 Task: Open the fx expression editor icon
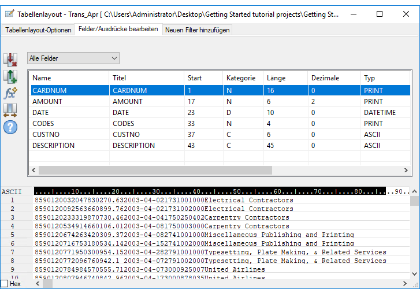[10, 93]
